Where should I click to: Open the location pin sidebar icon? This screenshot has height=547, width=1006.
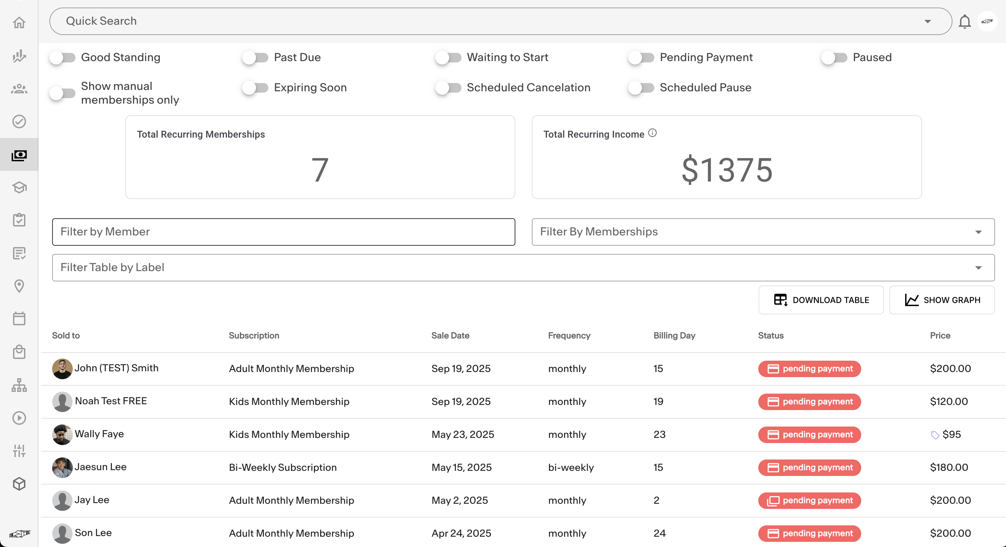click(x=19, y=286)
